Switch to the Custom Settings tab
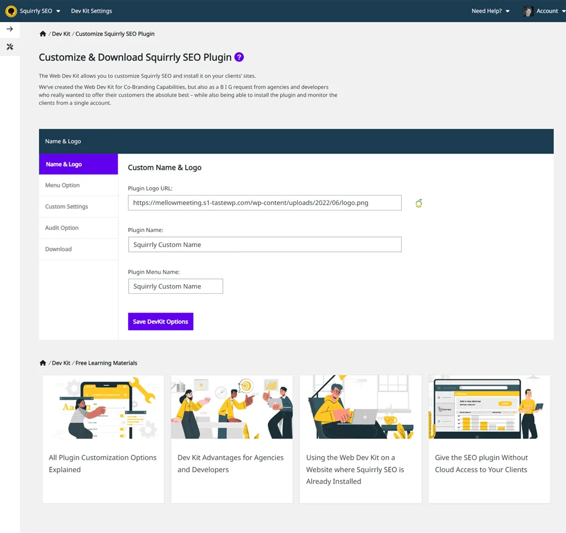 [78, 207]
